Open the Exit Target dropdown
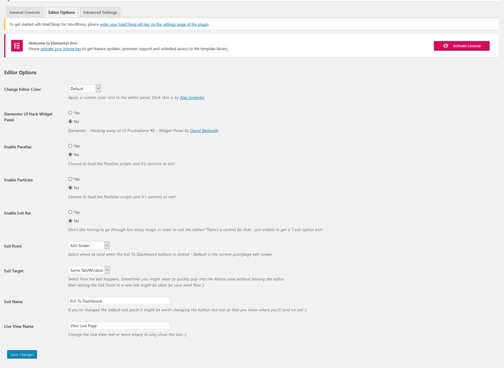 point(89,270)
